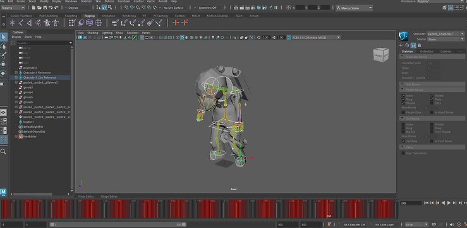Image resolution: width=467 pixels, height=228 pixels.
Task: Click the HumanIK delete trash icon
Action: tap(420, 45)
